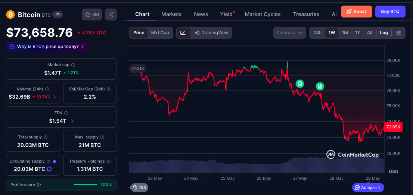Open first green news marker on chart
Screen dimensions: 413x195
299,84
